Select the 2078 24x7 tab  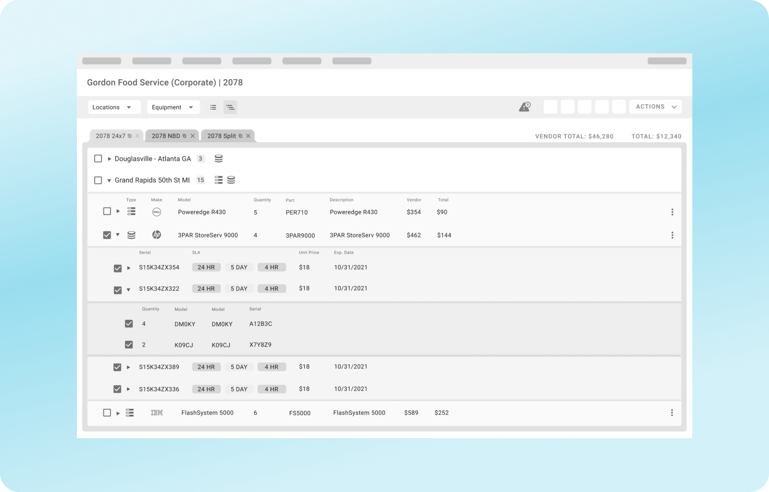click(111, 136)
